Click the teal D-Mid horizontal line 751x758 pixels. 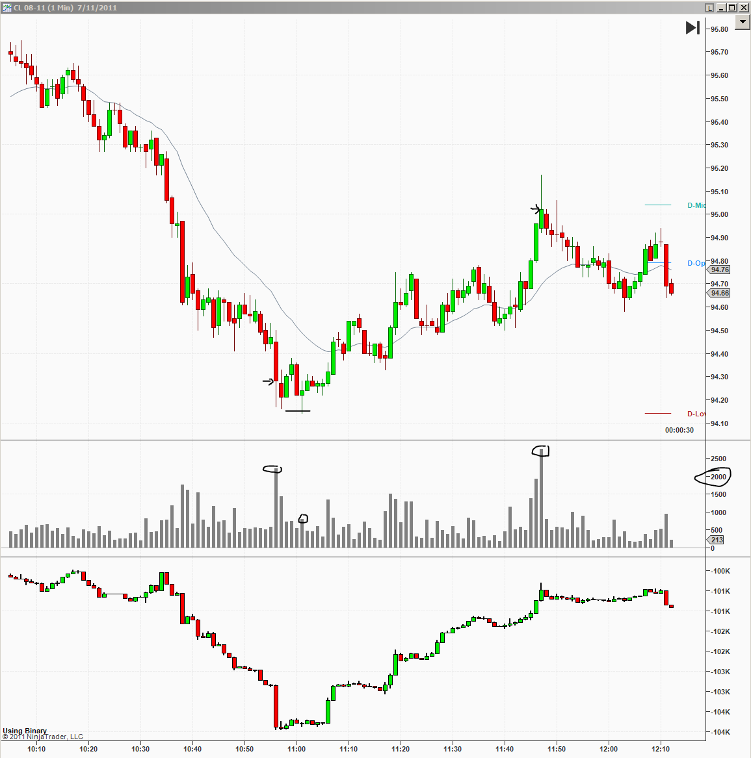(658, 205)
